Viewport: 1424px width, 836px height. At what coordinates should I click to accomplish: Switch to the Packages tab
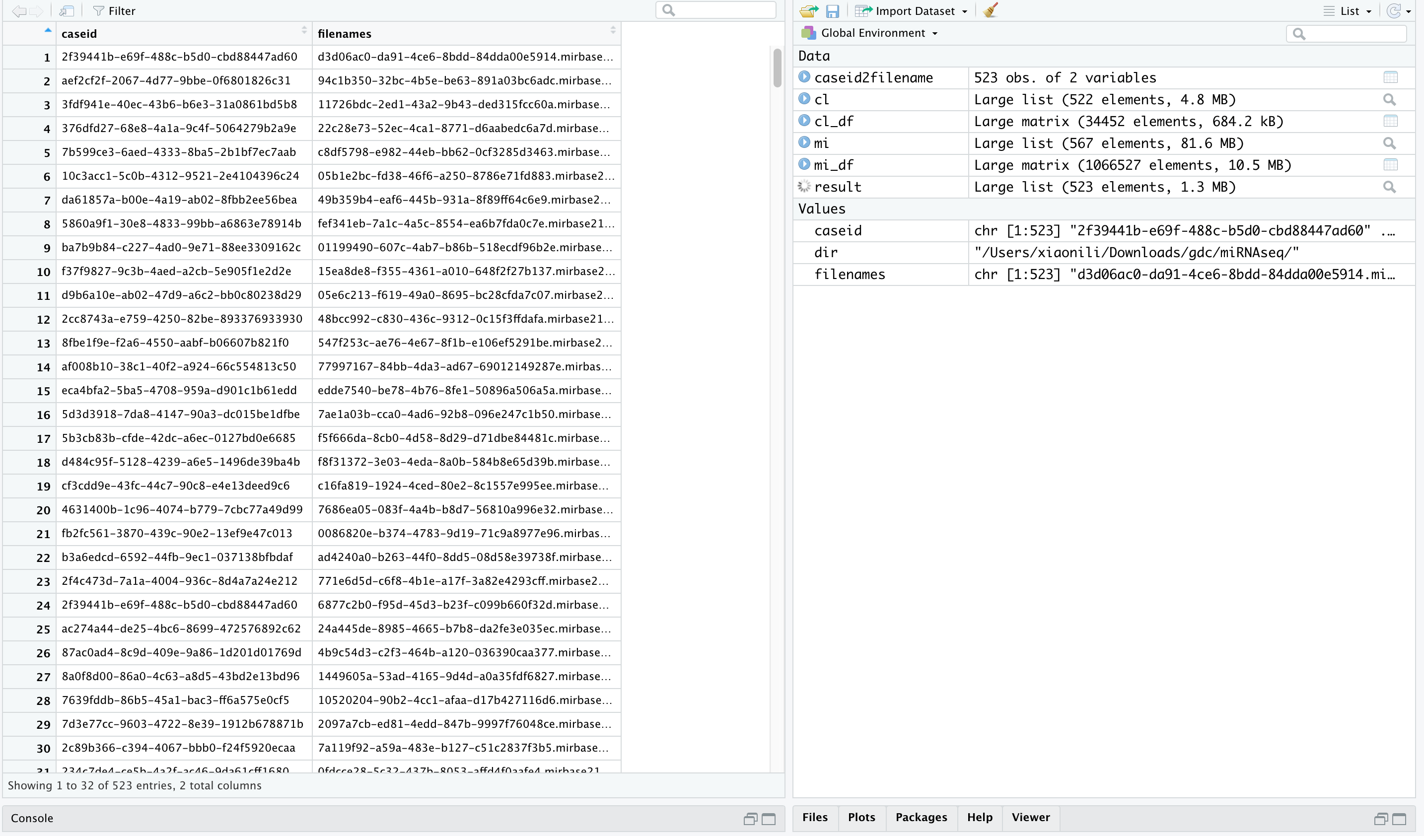(x=921, y=817)
